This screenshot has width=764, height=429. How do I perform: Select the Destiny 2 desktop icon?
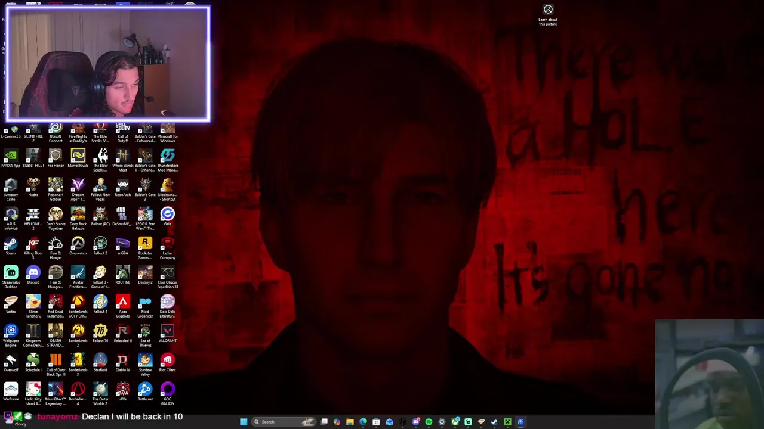(145, 275)
